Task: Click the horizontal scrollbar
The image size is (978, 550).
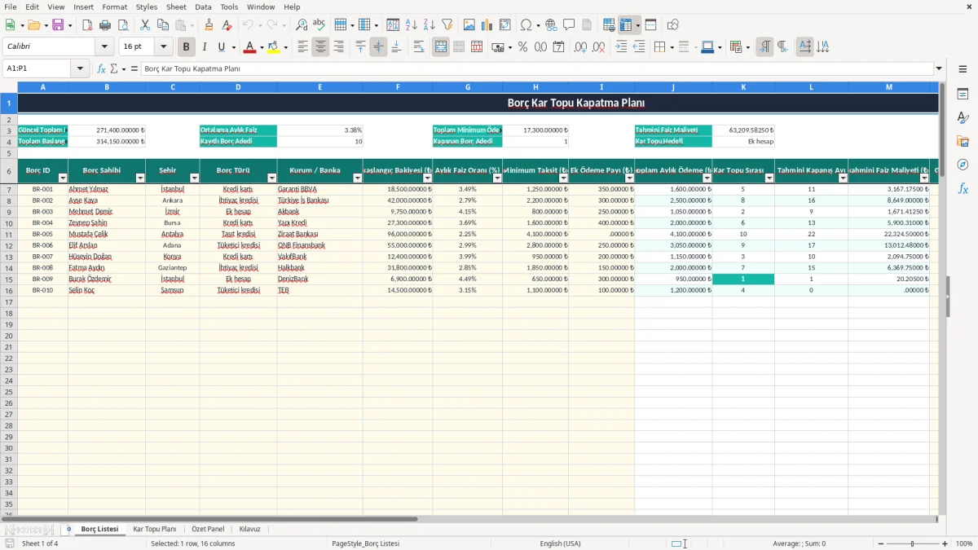Action: 210,519
